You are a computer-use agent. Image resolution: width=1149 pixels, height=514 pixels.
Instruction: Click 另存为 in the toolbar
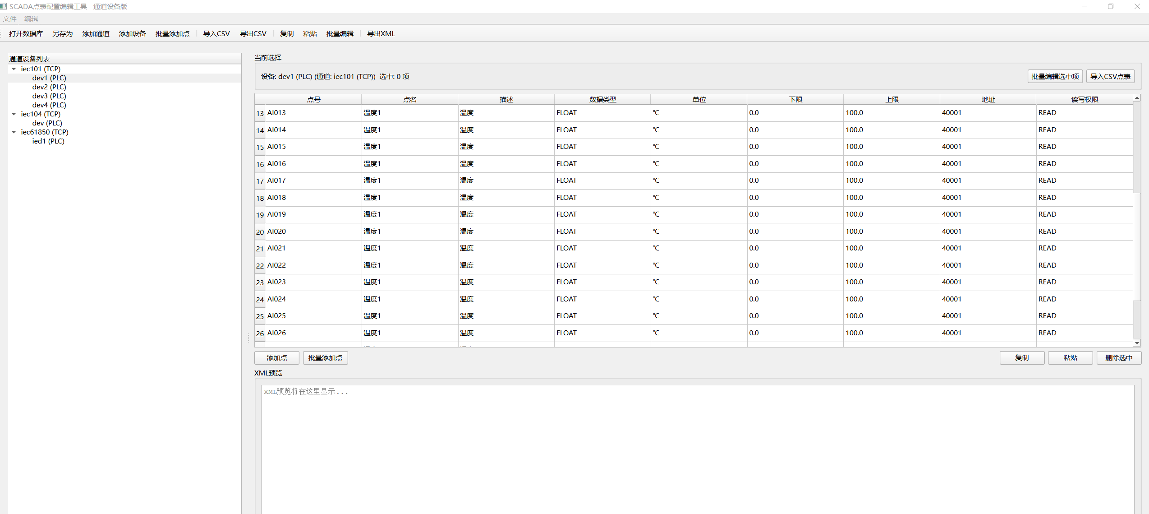[x=62, y=33]
